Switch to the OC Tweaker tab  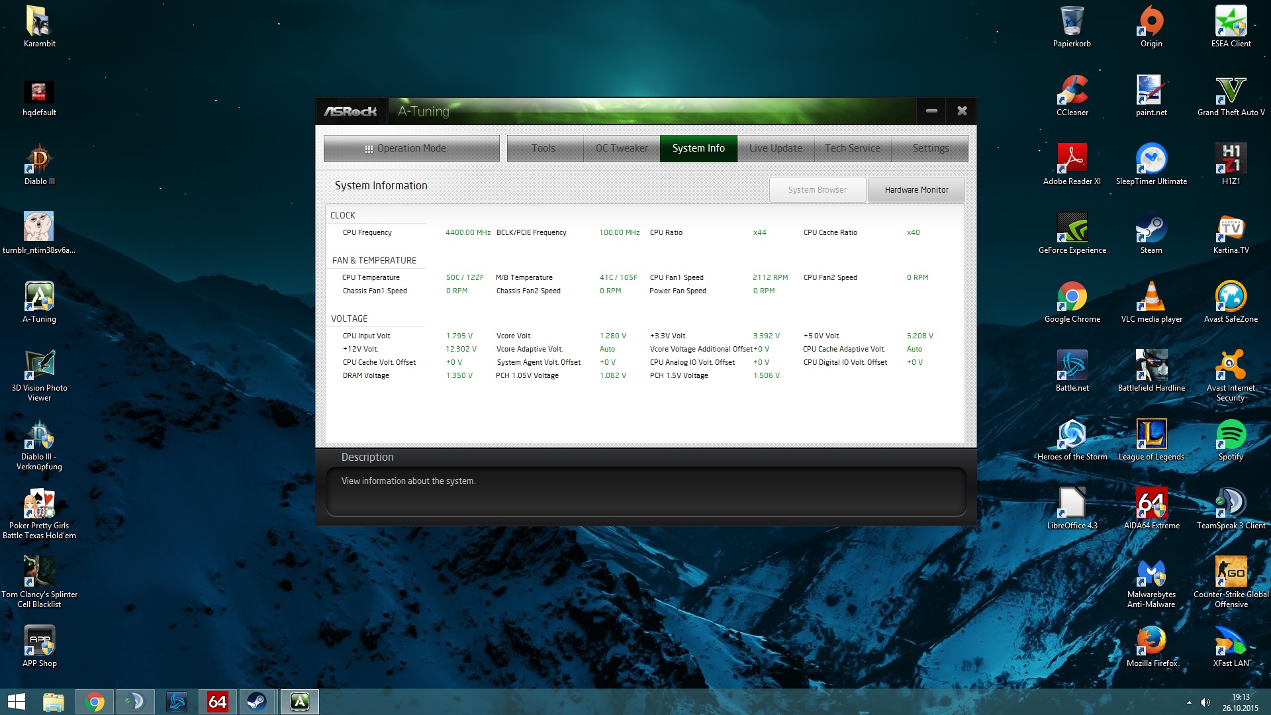pyautogui.click(x=621, y=148)
